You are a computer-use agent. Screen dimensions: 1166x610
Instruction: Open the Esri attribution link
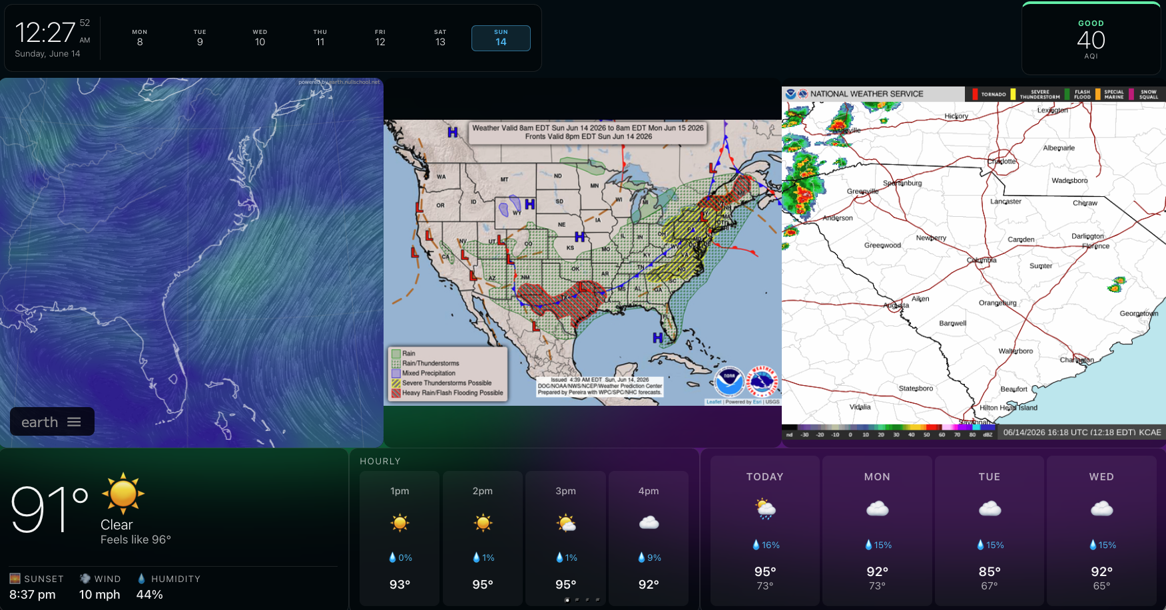tap(757, 402)
